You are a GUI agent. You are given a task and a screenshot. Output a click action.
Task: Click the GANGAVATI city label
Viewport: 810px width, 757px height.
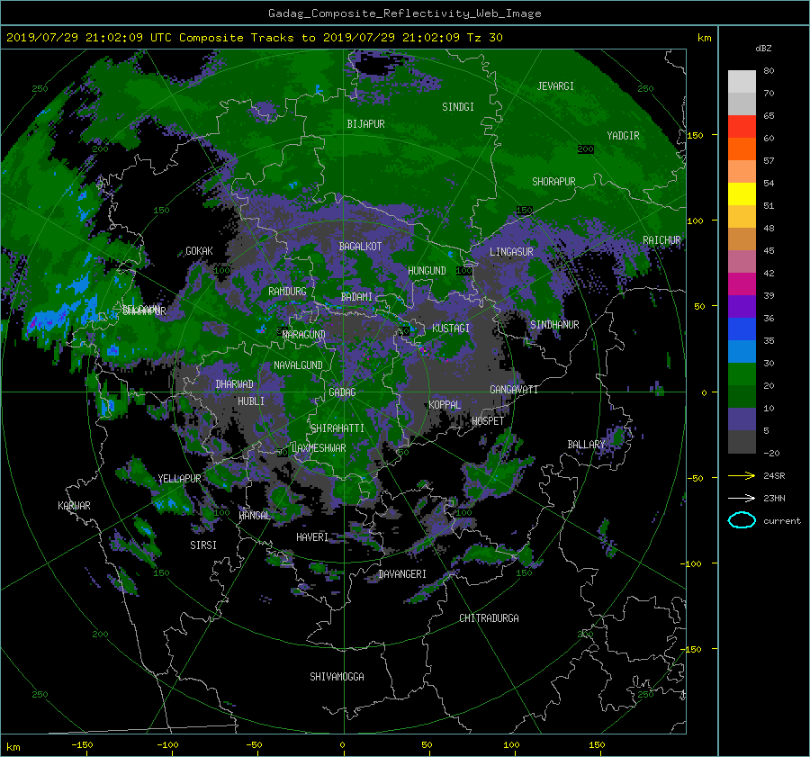514,389
